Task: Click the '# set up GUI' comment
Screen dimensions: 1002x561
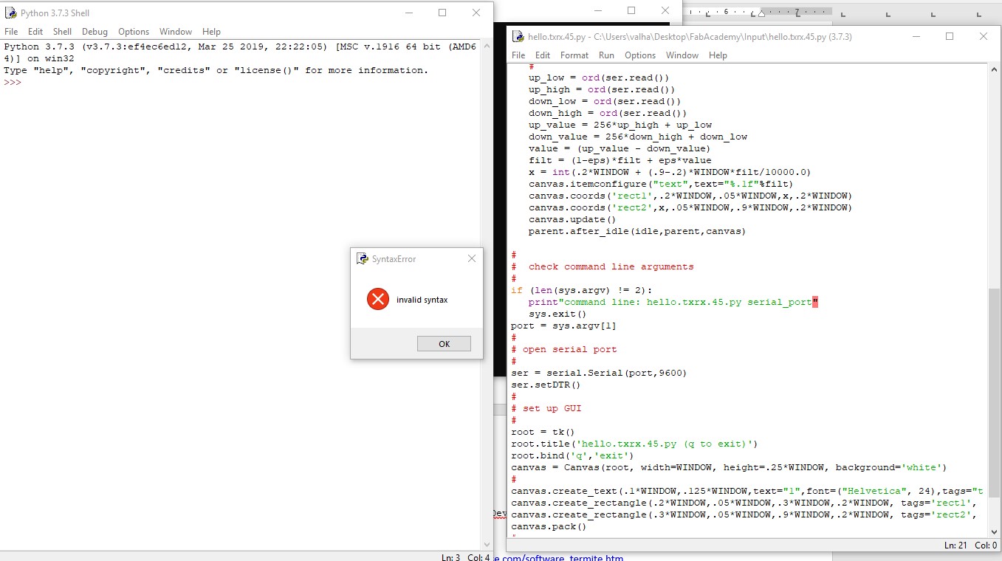Action: click(546, 408)
